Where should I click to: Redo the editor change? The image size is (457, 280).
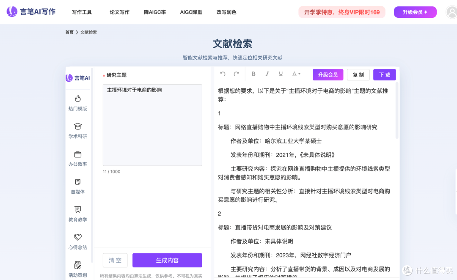[237, 74]
